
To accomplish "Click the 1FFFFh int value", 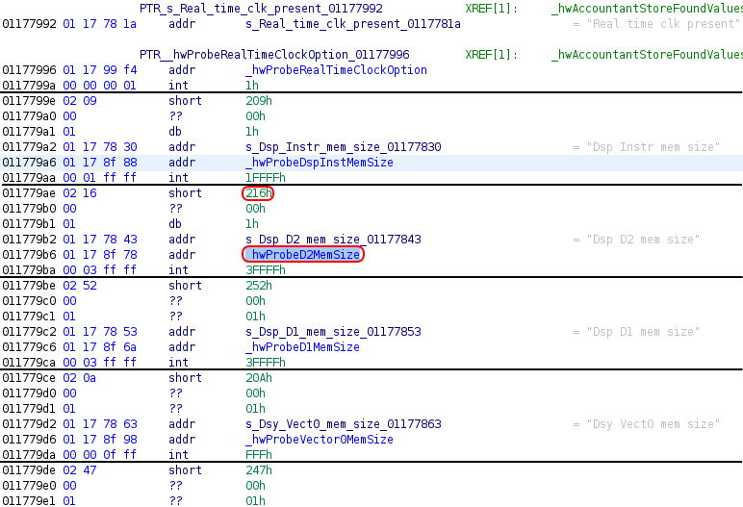I will coord(266,178).
